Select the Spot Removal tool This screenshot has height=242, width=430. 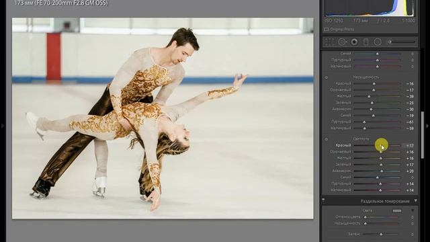342,42
